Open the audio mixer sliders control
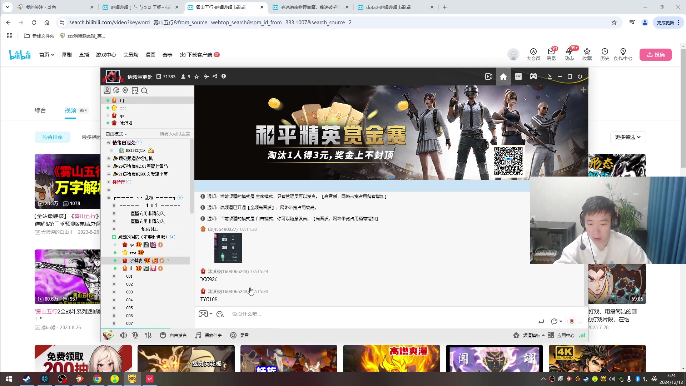Image resolution: width=686 pixels, height=386 pixels. click(x=148, y=335)
